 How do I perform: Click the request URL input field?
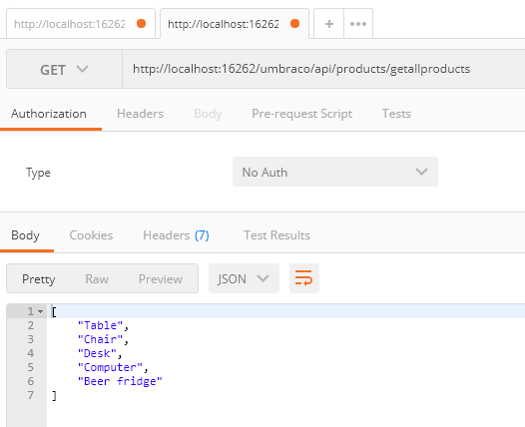click(323, 69)
